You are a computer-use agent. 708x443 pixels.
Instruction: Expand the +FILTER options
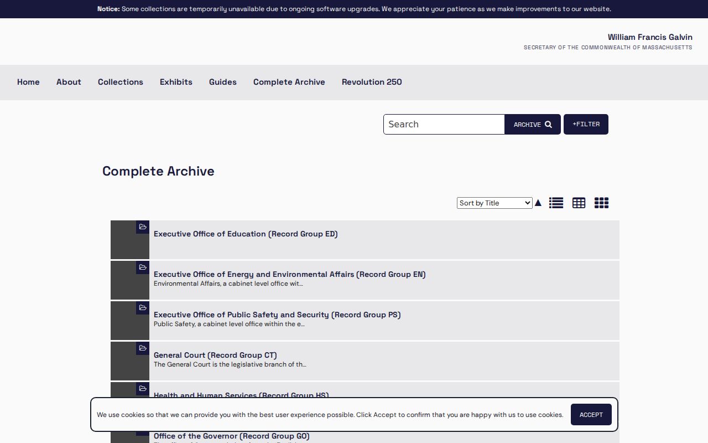[x=586, y=125]
